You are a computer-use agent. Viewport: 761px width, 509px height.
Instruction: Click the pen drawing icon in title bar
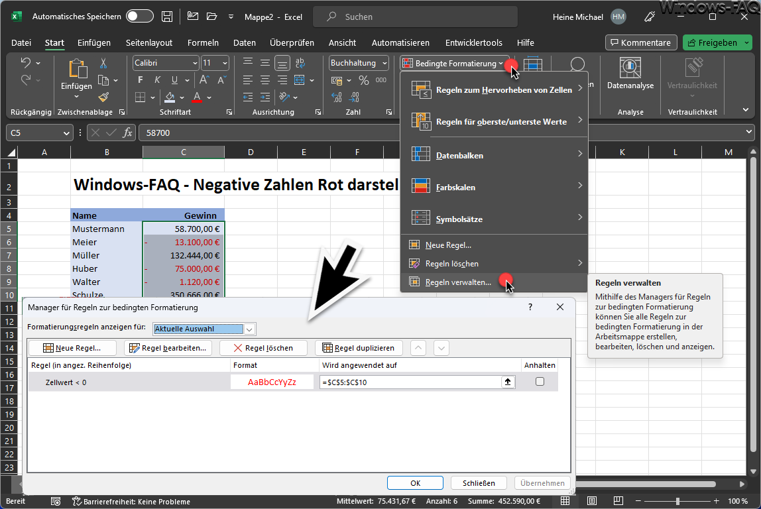click(x=650, y=17)
